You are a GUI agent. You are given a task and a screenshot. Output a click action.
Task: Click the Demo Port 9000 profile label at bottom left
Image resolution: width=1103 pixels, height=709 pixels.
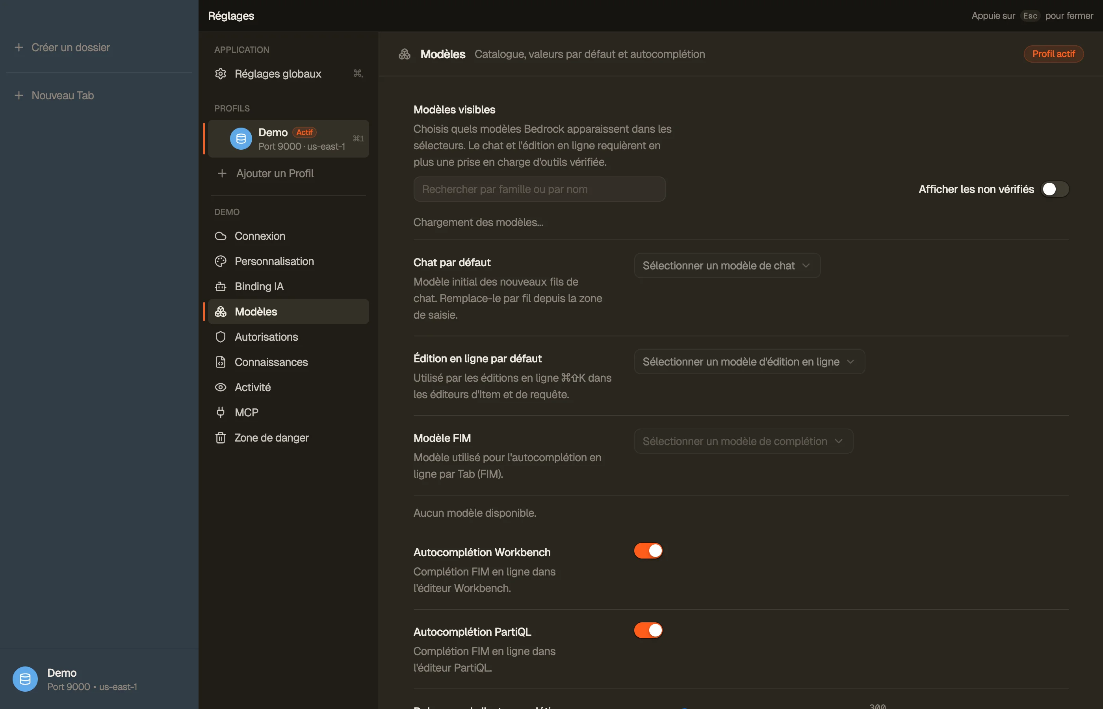tap(92, 679)
